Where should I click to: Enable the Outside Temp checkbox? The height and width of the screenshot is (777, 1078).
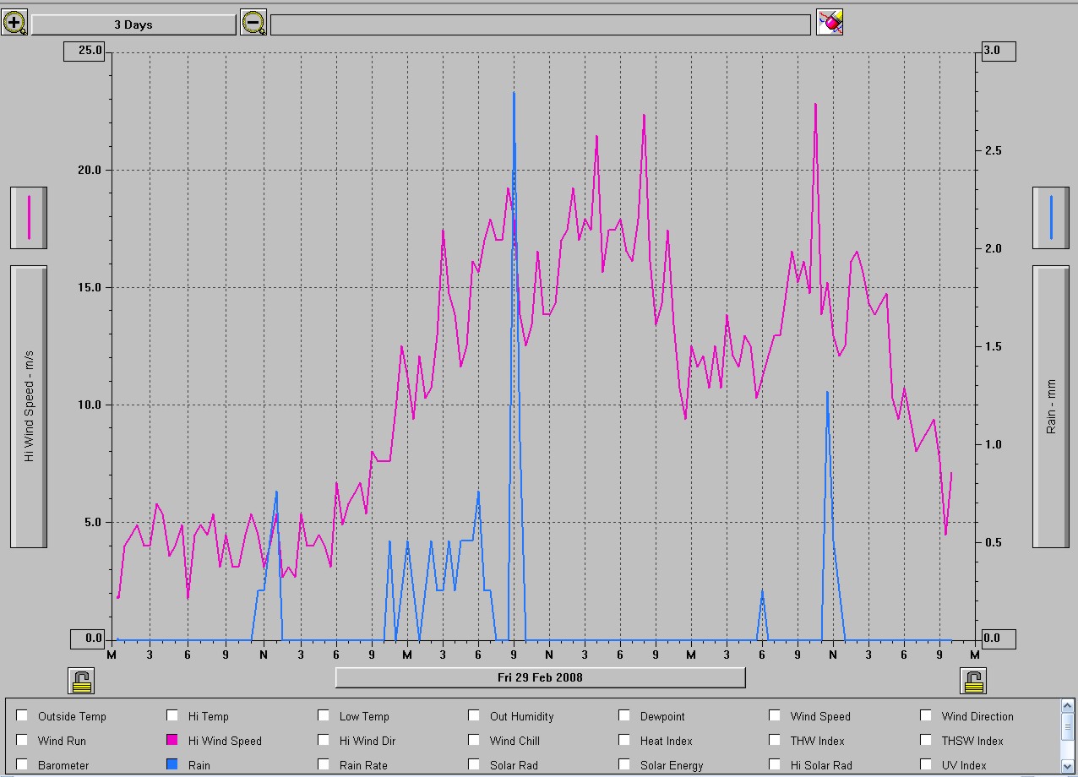coord(23,715)
